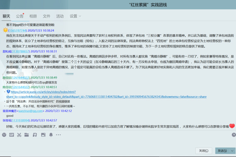
Task: Click the GIF sticker icon
Action: [x=11, y=135]
